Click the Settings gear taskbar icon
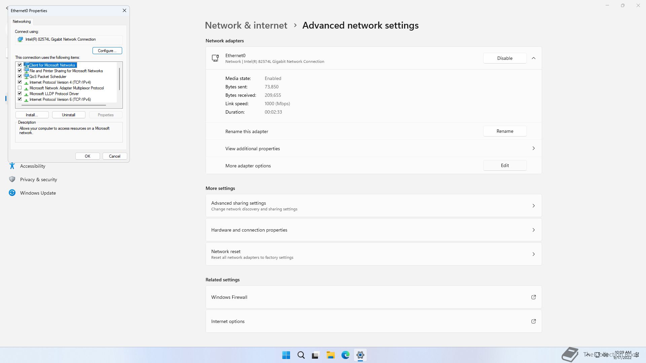The image size is (646, 363). pos(360,355)
